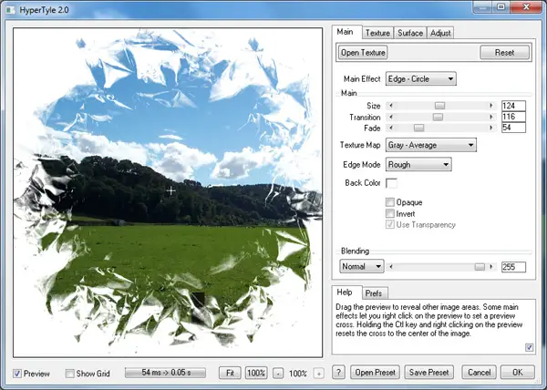
Task: Open the Edge Mode dropdown
Action: point(418,165)
